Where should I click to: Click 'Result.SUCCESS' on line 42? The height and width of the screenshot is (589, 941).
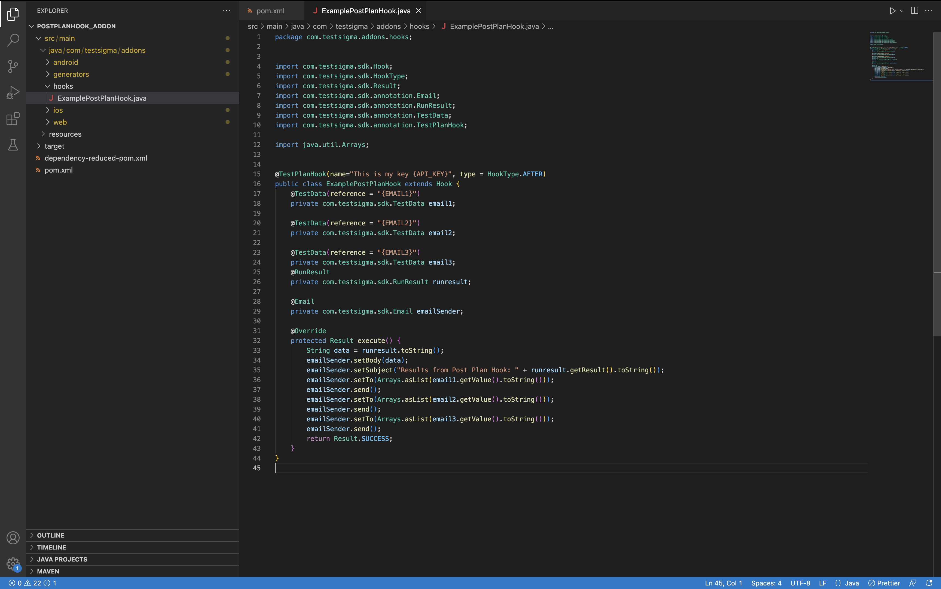coord(361,439)
